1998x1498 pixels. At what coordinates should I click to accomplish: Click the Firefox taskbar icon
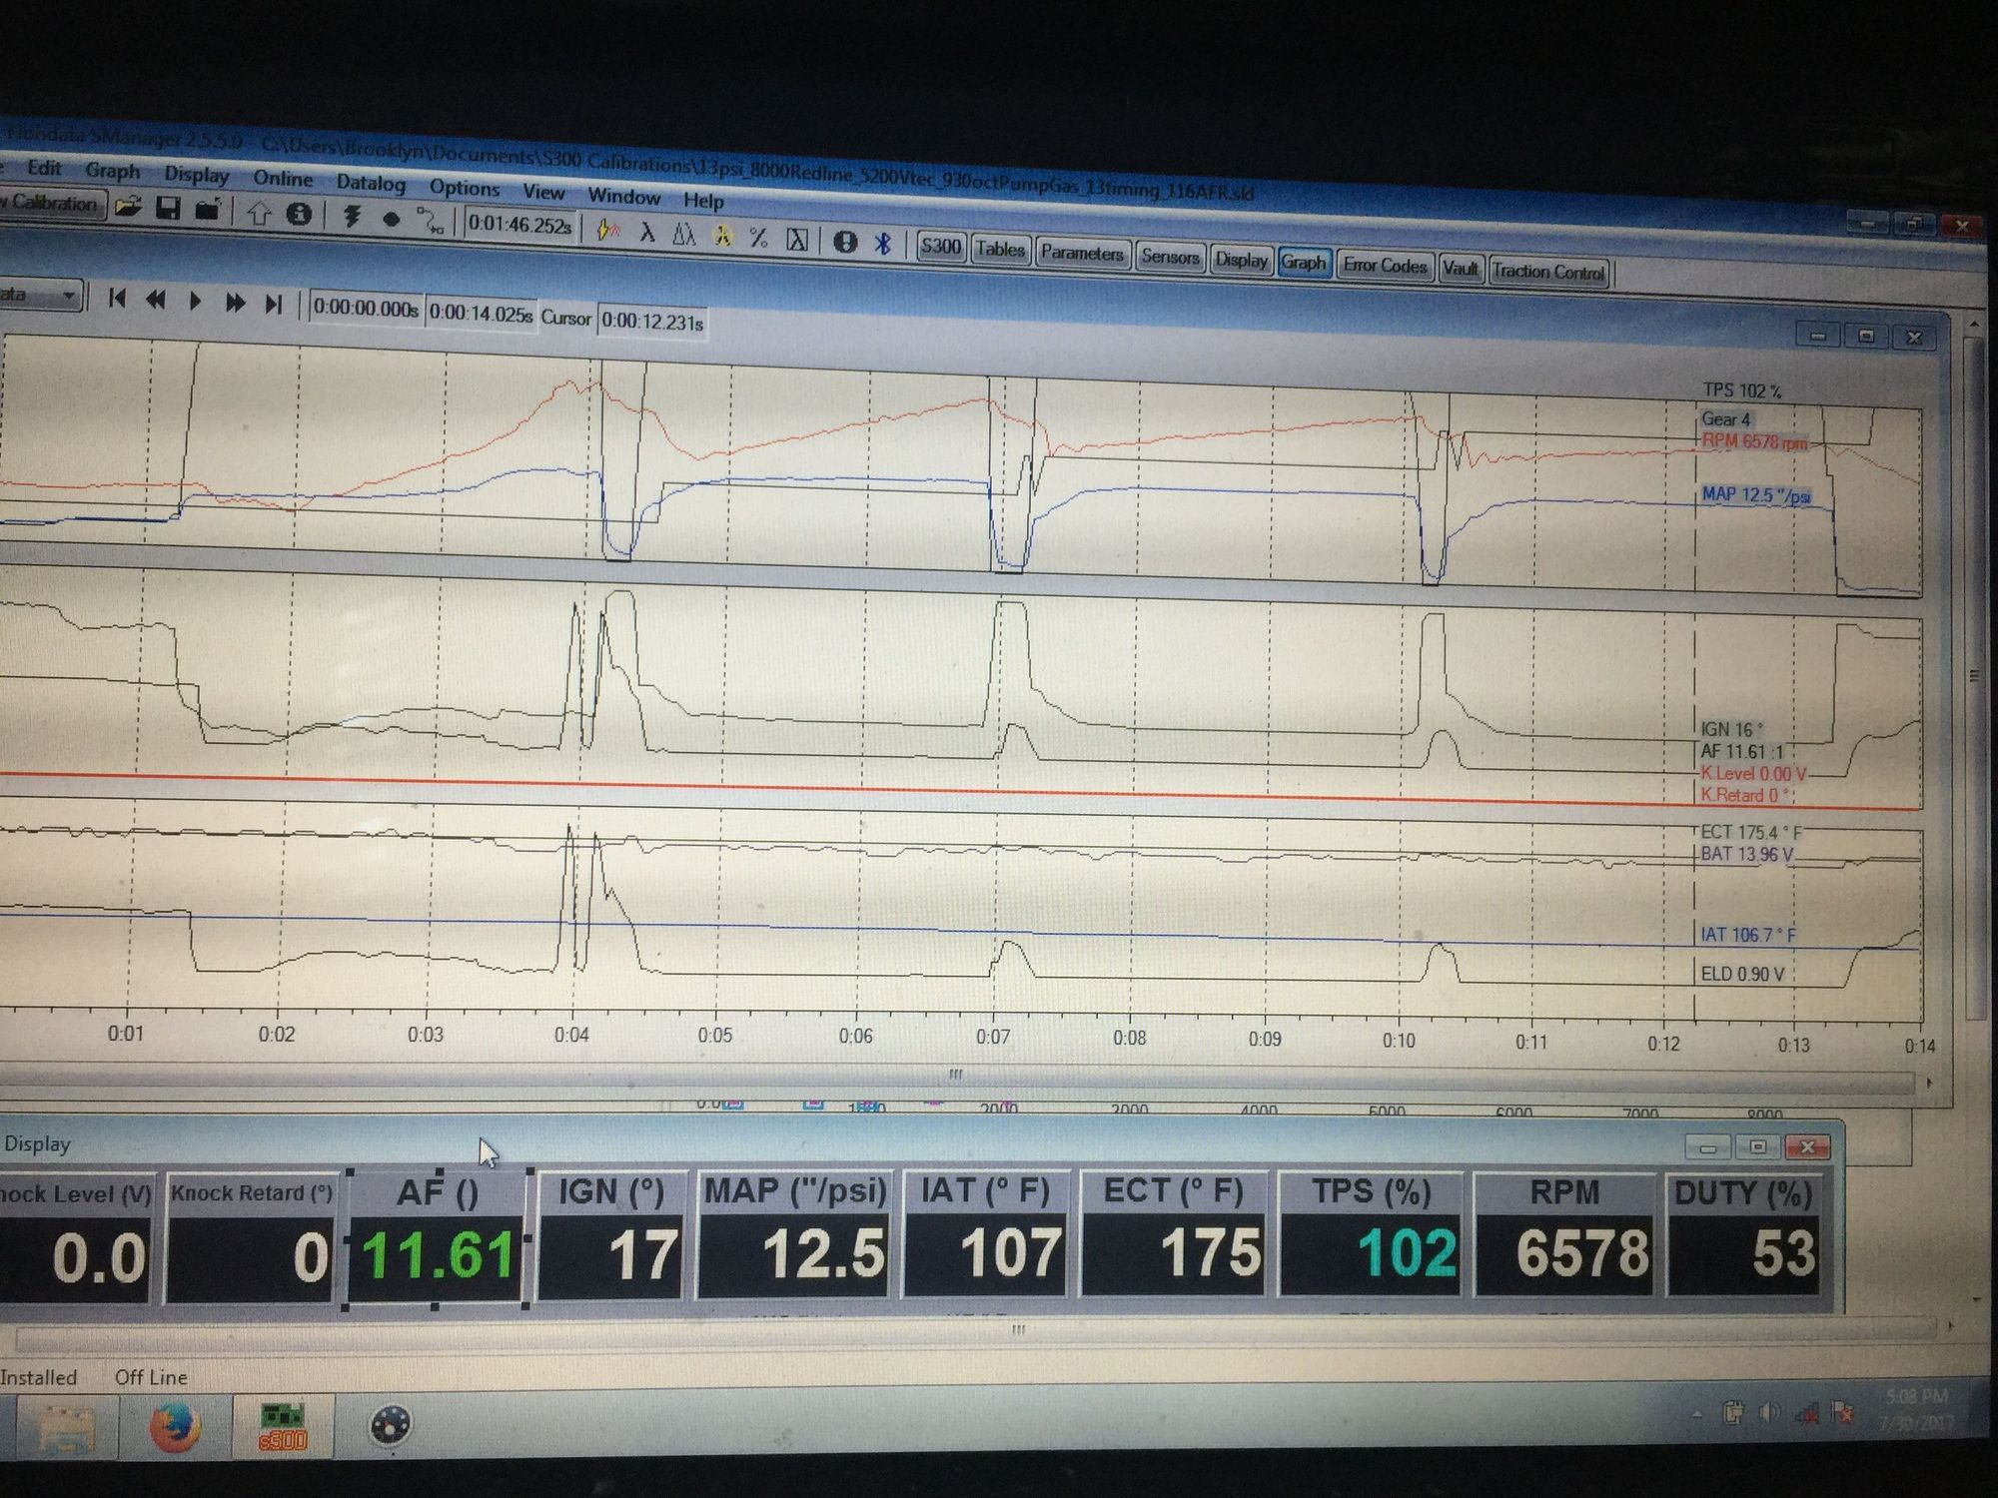tap(175, 1426)
